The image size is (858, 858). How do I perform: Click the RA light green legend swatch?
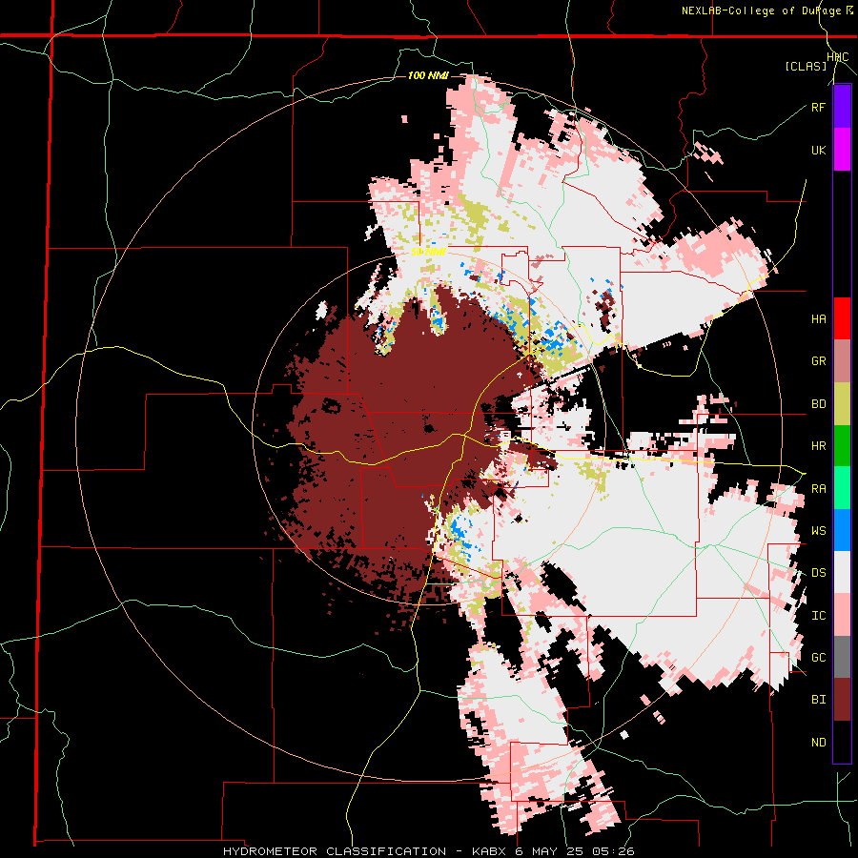click(842, 488)
